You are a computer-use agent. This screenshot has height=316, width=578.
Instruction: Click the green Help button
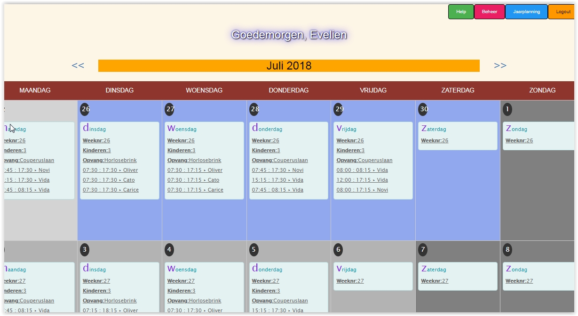[461, 12]
